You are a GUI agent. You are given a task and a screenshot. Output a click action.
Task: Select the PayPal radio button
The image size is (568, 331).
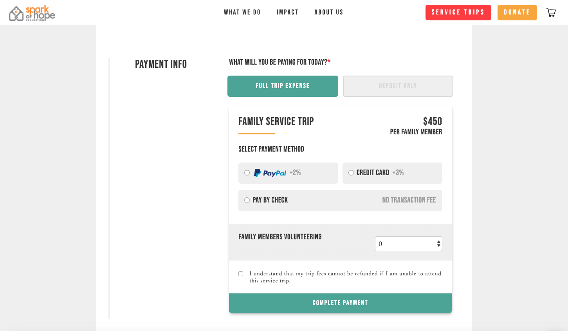(247, 173)
